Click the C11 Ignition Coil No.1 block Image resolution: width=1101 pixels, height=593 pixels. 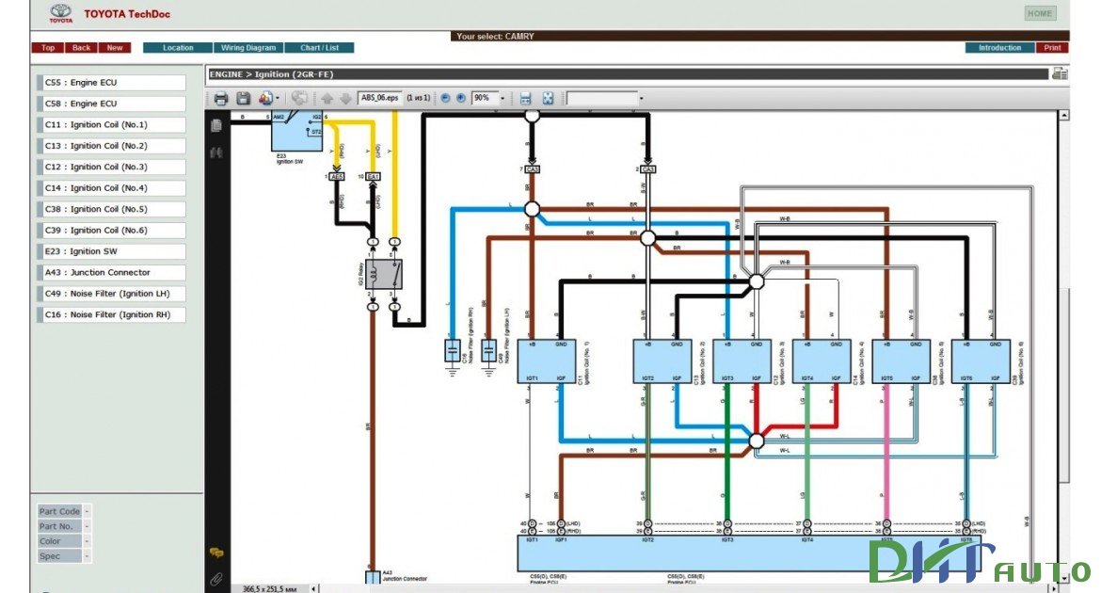coord(547,361)
